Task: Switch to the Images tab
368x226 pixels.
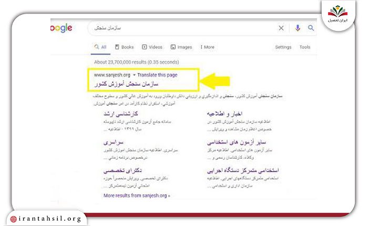Action: tap(181, 47)
